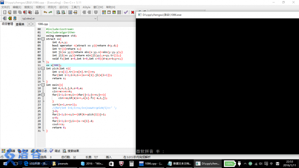Image resolution: width=299 pixels, height=168 pixels.
Task: Collapse the pick function fold marker
Action: [x=43, y=69]
